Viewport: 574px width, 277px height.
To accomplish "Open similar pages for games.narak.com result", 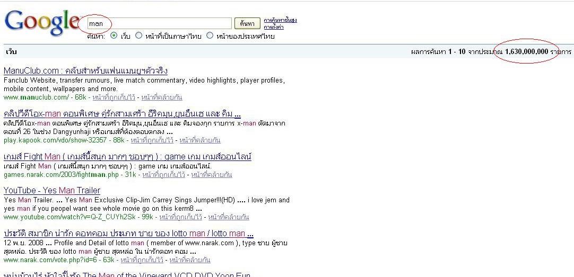I will pyautogui.click(x=212, y=175).
